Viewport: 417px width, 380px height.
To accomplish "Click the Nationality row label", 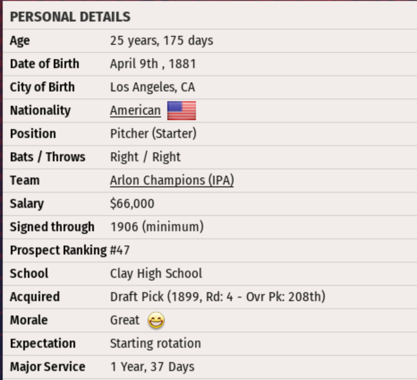I will (40, 110).
